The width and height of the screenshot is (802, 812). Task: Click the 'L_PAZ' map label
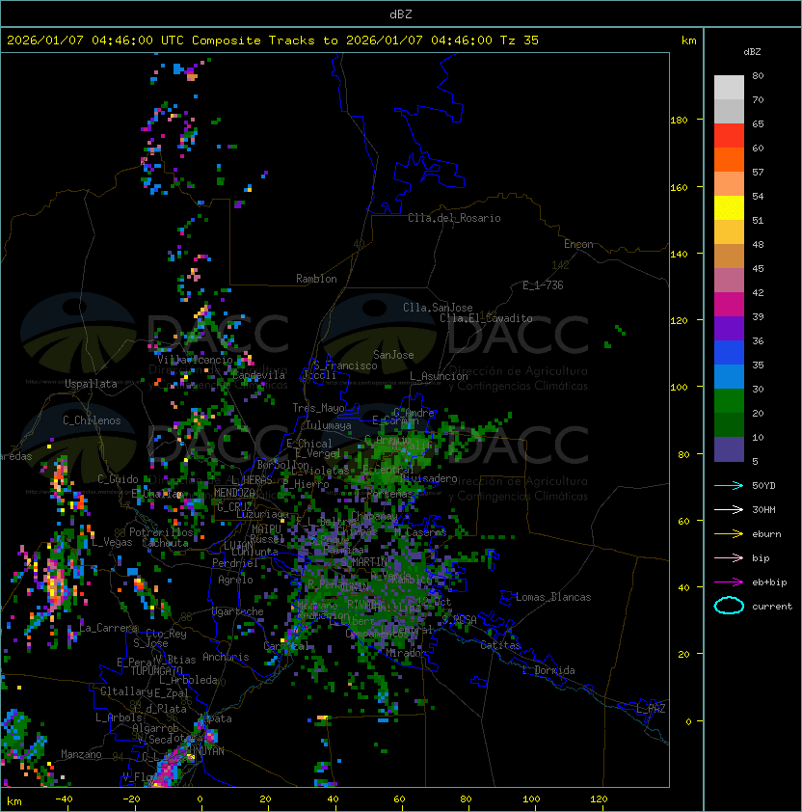[x=651, y=709]
